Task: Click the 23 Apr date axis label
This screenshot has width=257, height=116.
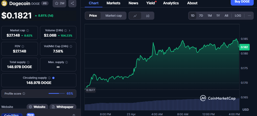Action: tap(132, 114)
